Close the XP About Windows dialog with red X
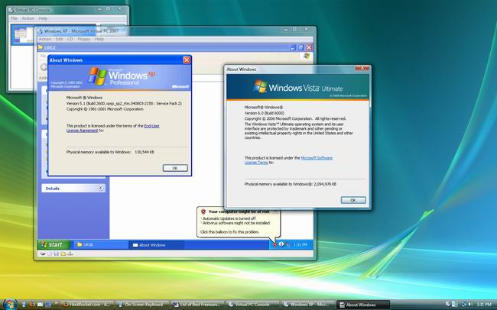 [x=187, y=60]
